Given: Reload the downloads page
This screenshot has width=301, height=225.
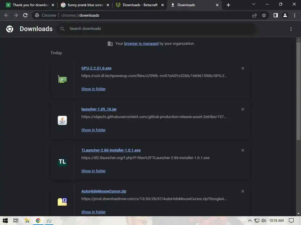Looking at the screenshot, I should tap(25, 15).
